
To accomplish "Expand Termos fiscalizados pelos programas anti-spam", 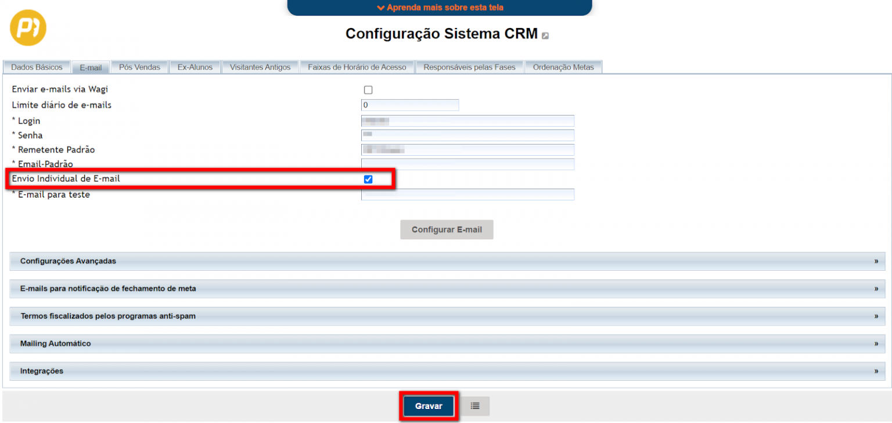I will [447, 316].
